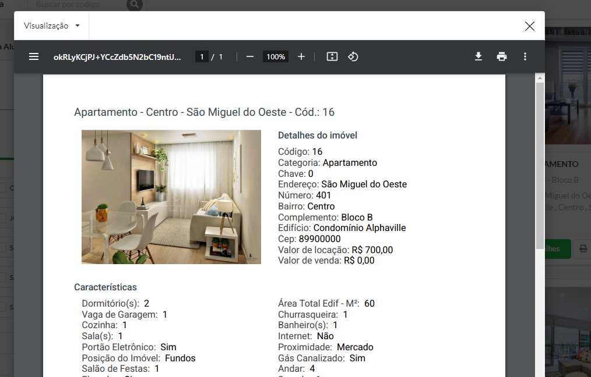
Task: Click the apartment living room photo
Action: pyautogui.click(x=171, y=197)
